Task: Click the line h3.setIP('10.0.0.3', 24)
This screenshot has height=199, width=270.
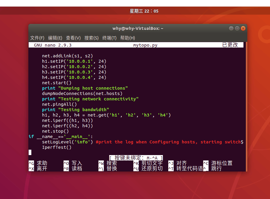Action: tap(74, 72)
